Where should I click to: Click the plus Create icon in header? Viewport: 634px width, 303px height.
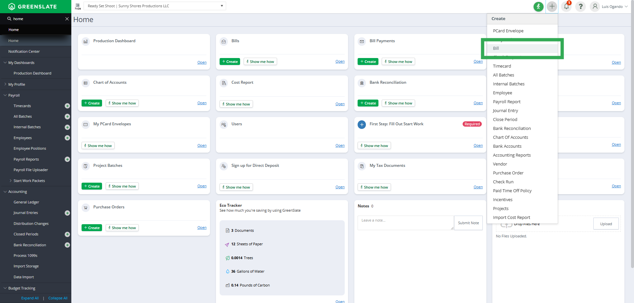[552, 7]
